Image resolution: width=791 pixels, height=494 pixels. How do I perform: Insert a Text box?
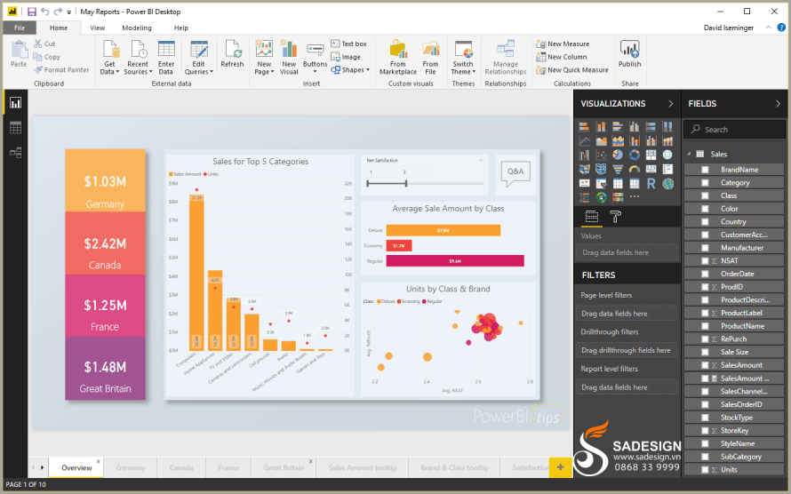[348, 44]
